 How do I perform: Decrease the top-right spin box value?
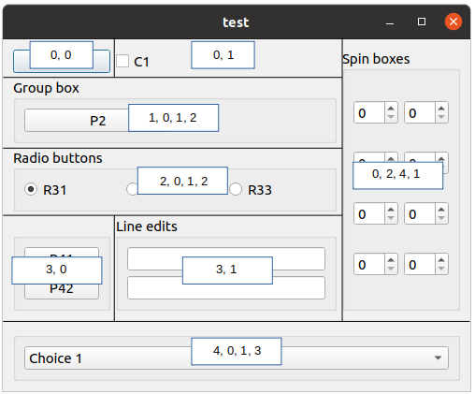pos(441,117)
